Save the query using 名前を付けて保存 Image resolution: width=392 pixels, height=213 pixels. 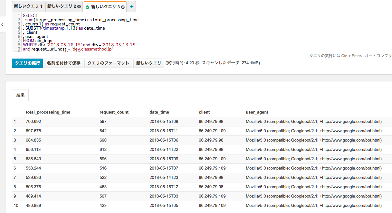pos(63,63)
